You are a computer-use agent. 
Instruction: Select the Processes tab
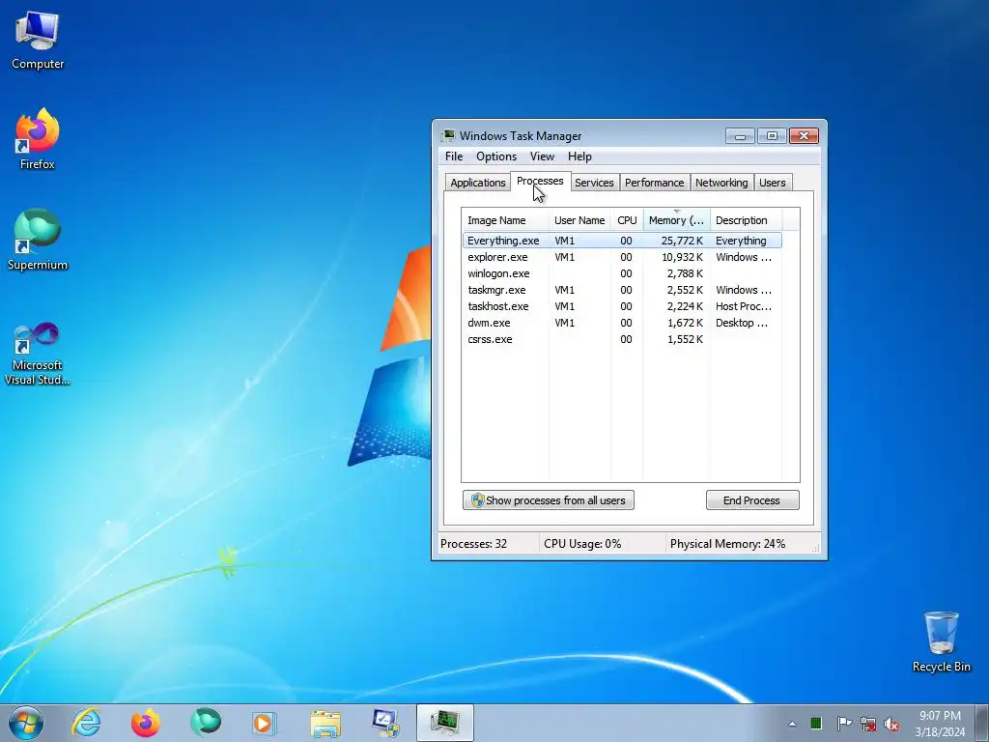(540, 181)
